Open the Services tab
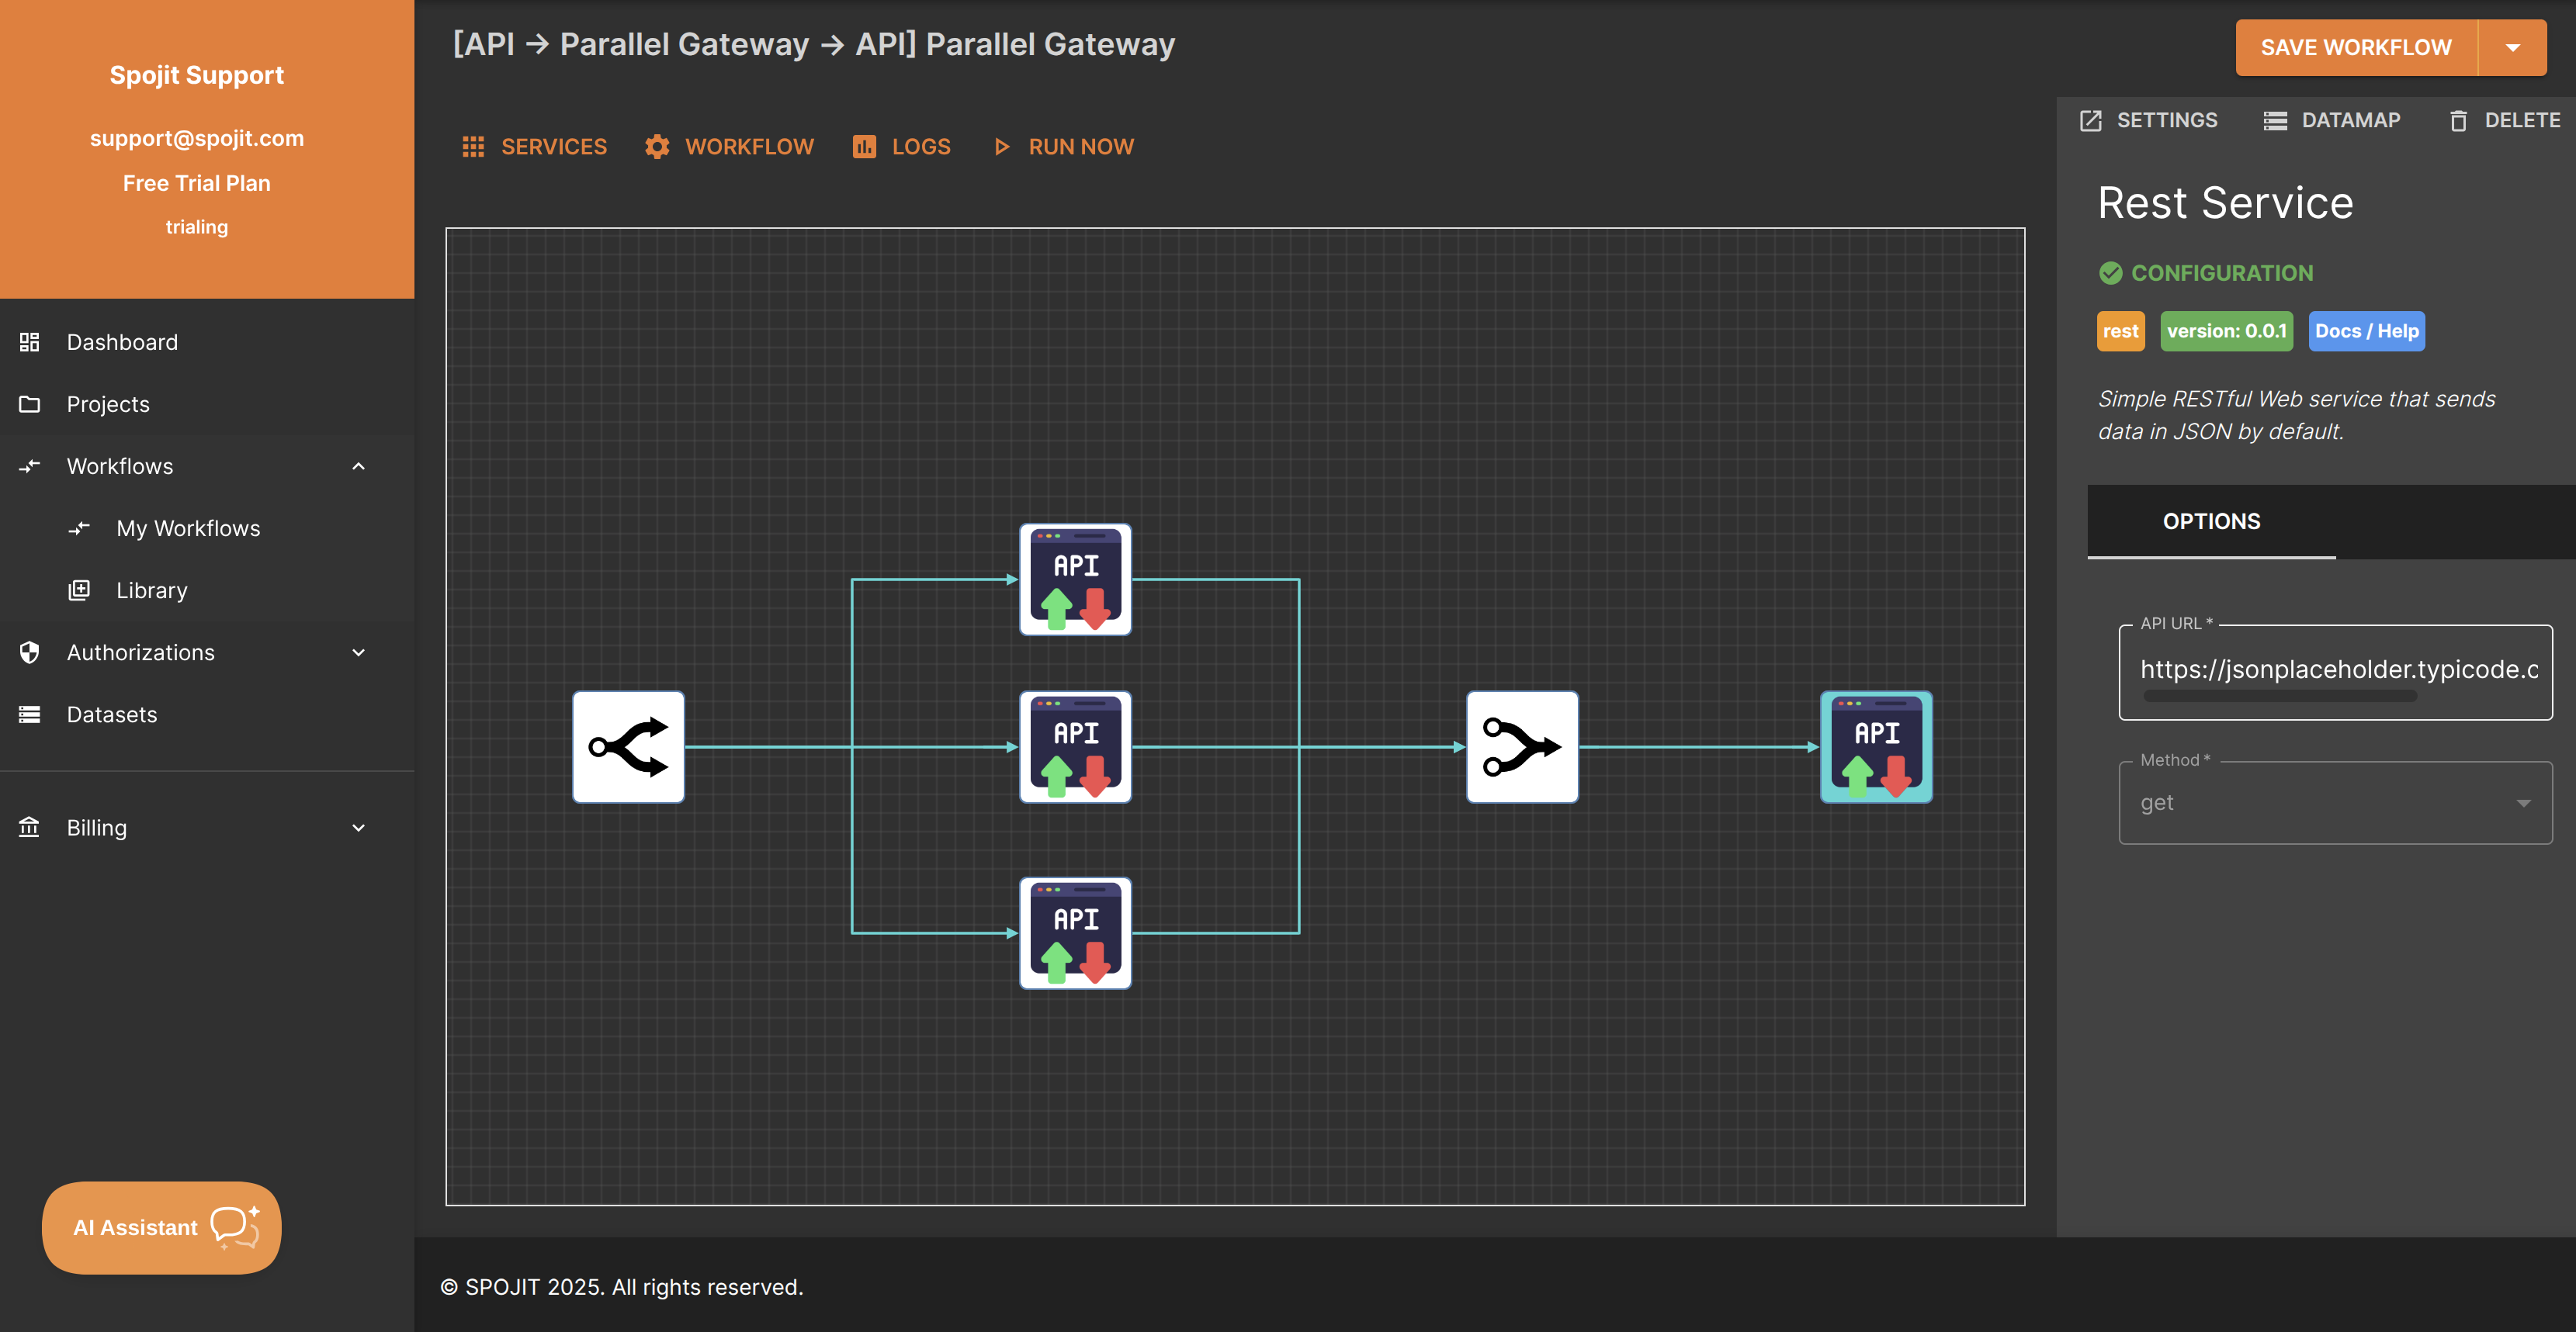This screenshot has height=1332, width=2576. [534, 147]
